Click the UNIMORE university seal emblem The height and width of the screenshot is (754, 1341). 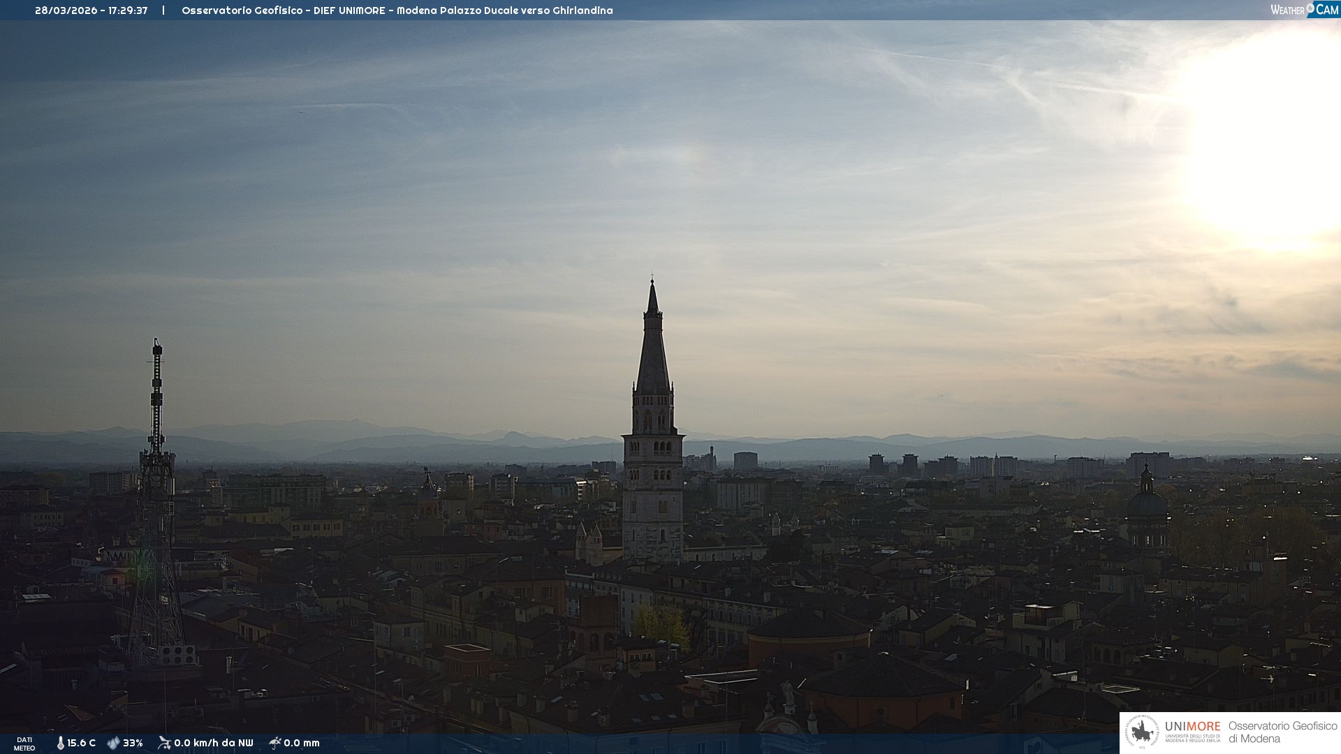(1142, 732)
